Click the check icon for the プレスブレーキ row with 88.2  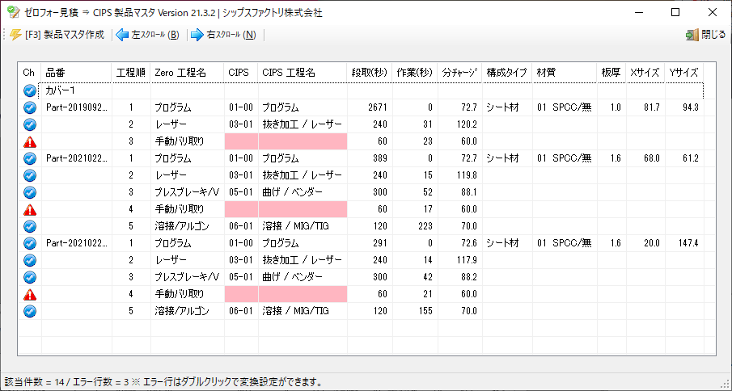29,277
